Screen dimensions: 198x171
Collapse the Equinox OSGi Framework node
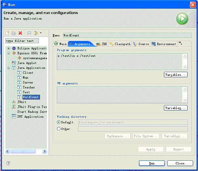(x=9, y=53)
